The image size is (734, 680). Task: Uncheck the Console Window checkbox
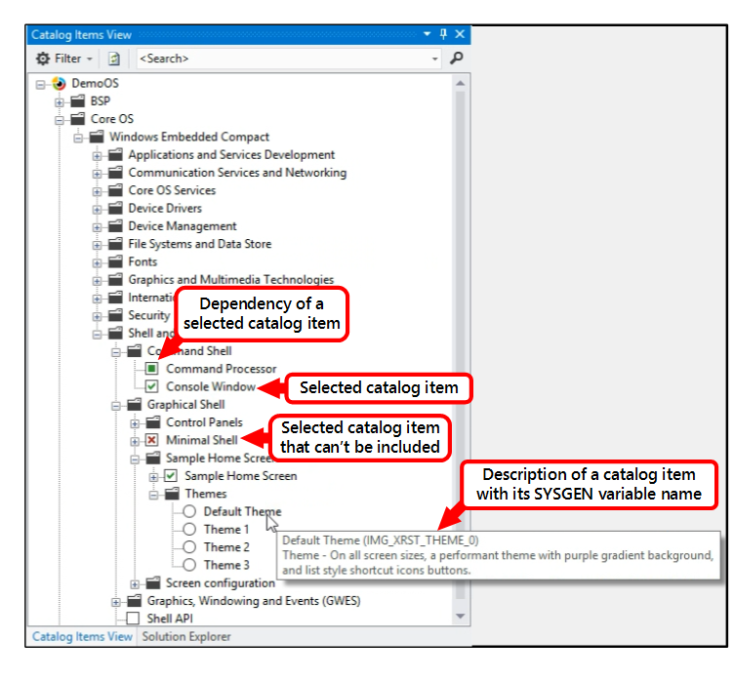tap(151, 386)
